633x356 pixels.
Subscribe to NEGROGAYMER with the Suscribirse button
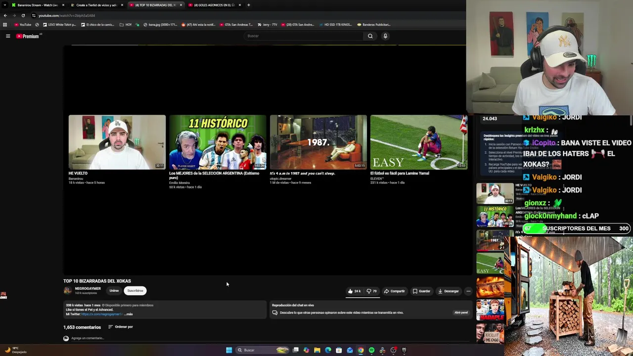pos(135,291)
